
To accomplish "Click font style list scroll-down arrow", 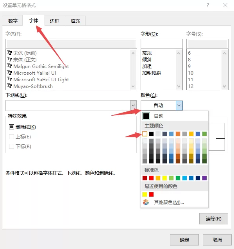I will [179, 86].
